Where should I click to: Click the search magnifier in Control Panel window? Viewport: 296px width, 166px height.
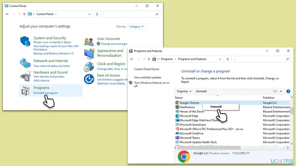pyautogui.click(x=157, y=14)
